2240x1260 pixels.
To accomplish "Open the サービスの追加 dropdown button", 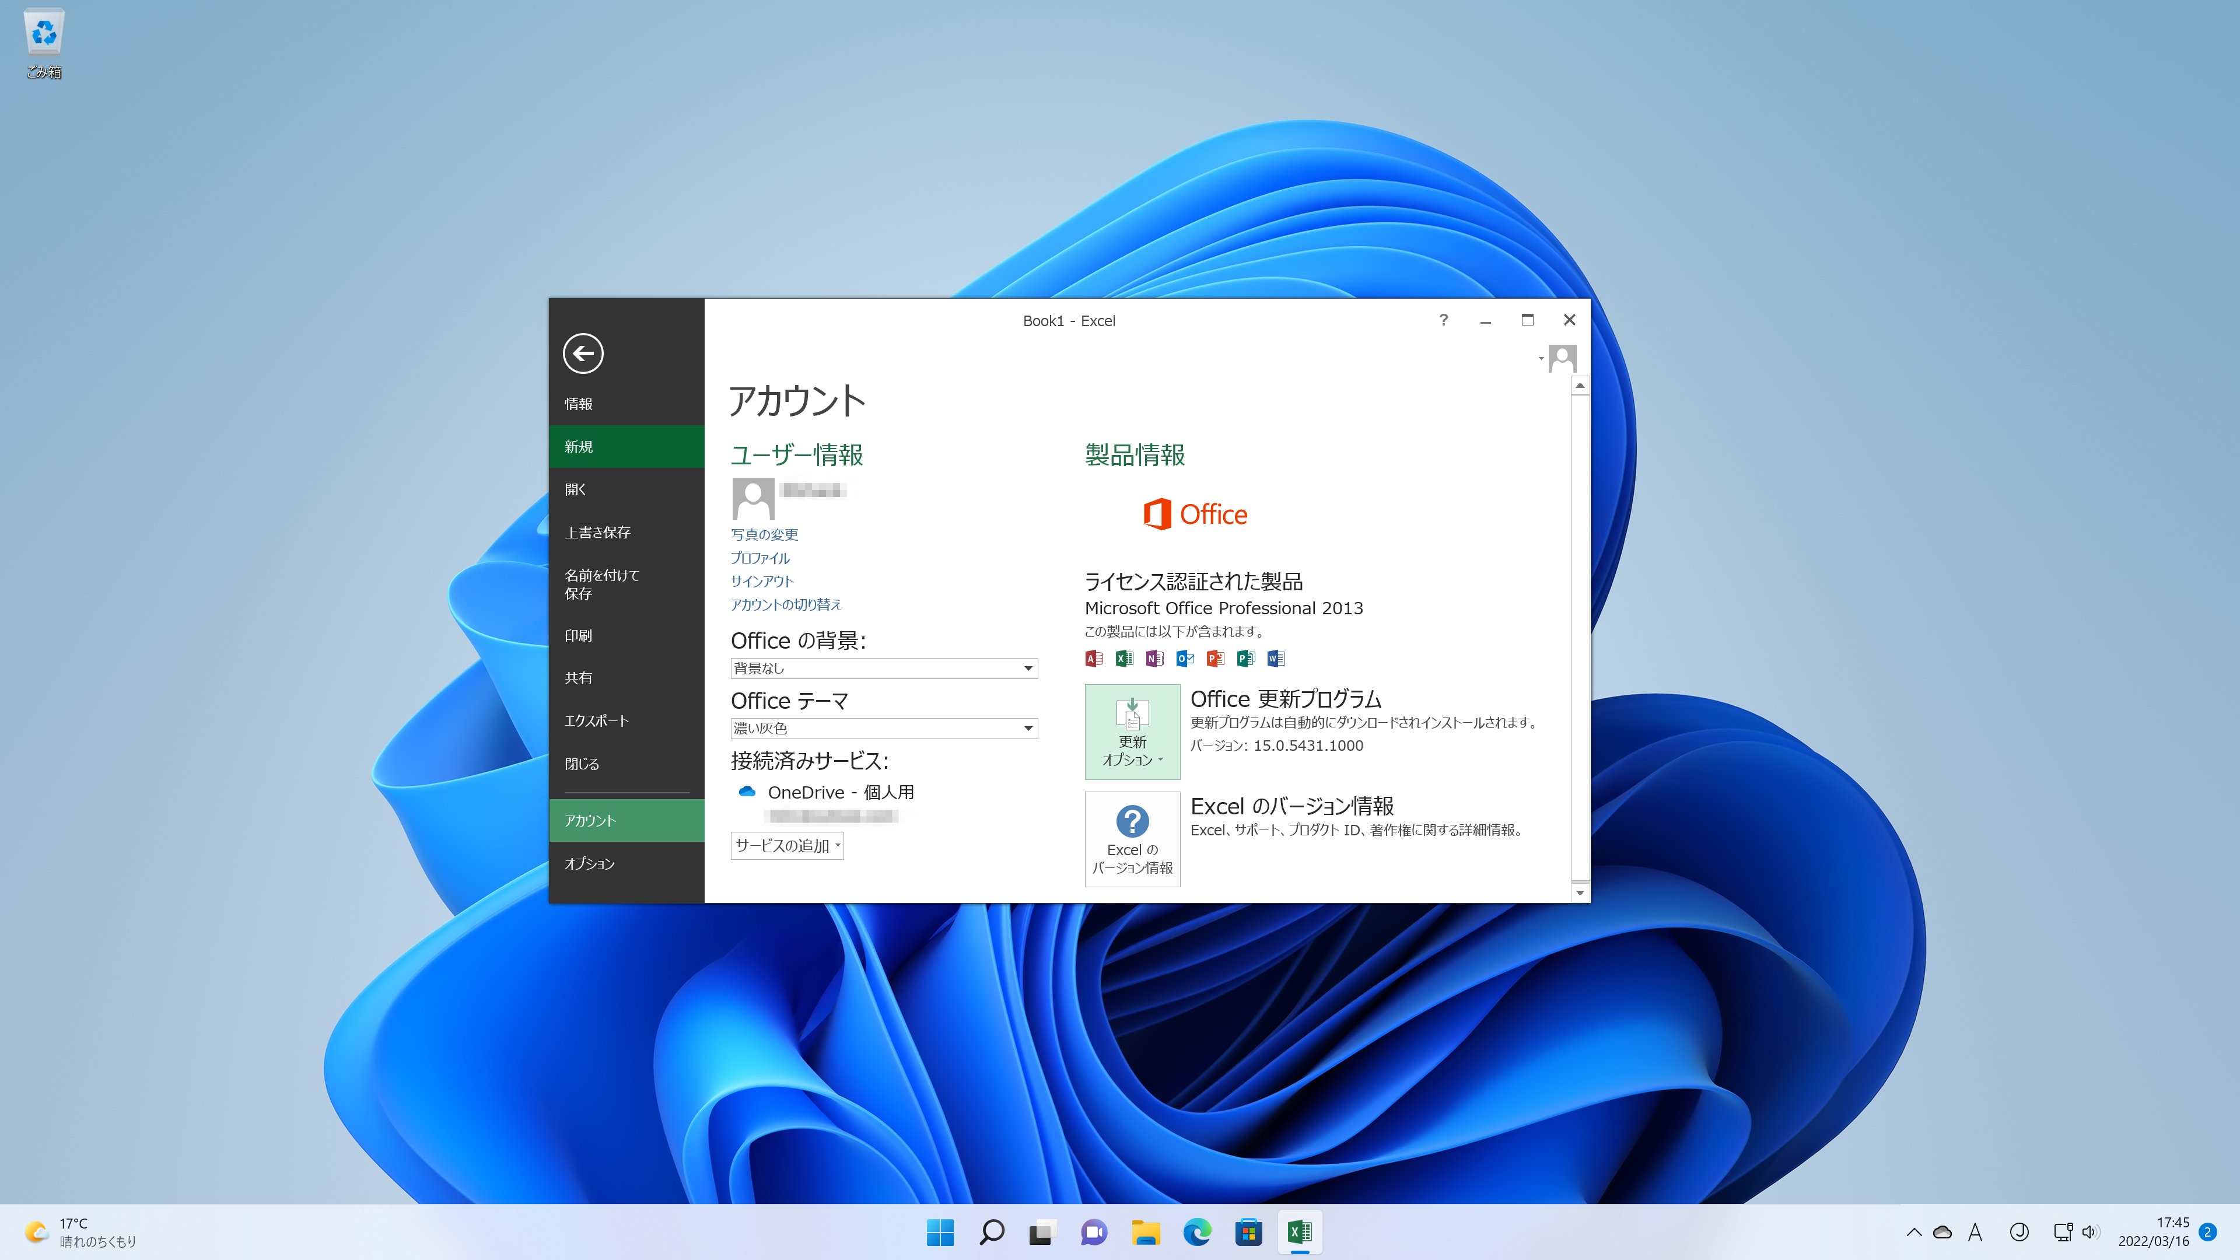I will click(788, 845).
